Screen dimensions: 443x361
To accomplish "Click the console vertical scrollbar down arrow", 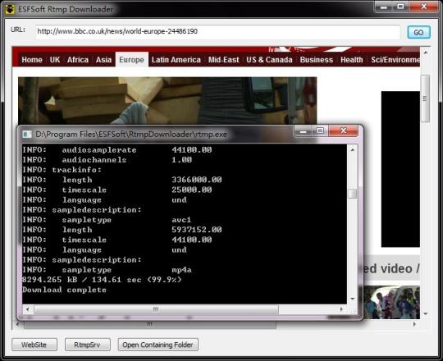I will pyautogui.click(x=352, y=299).
